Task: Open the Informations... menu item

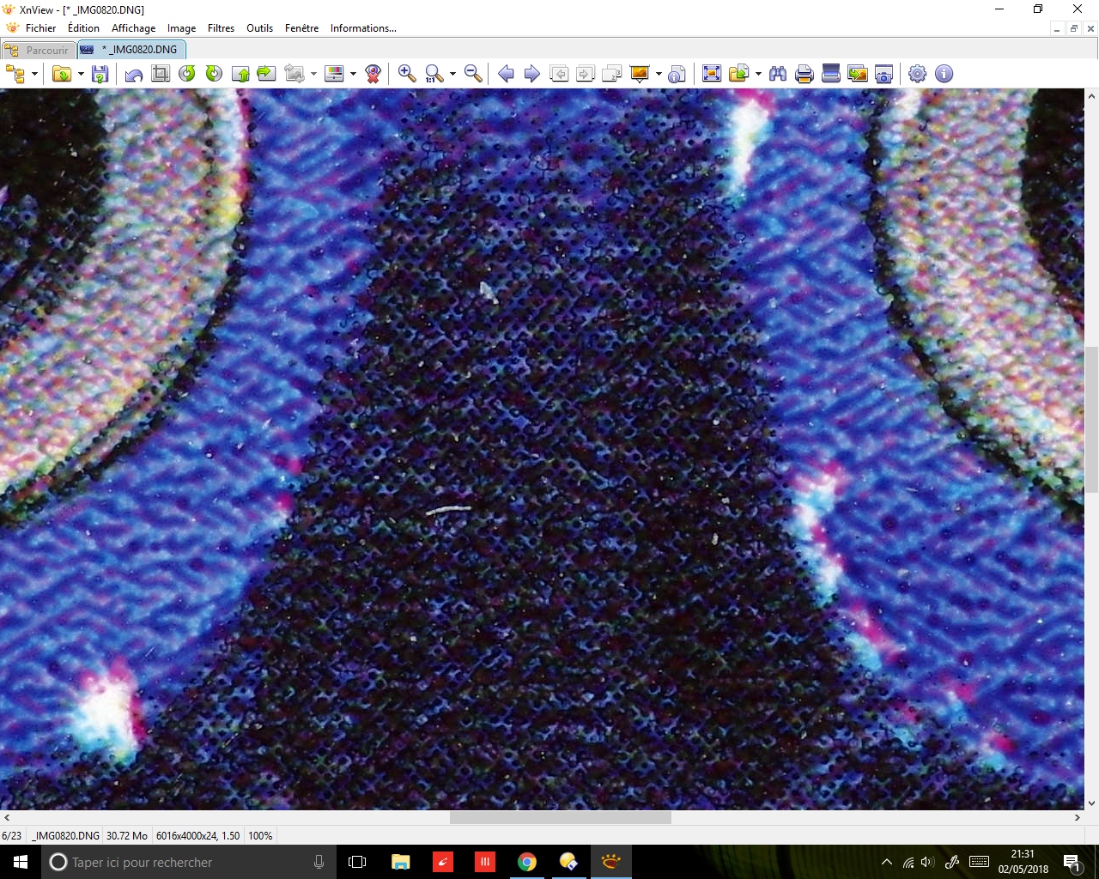Action: [363, 28]
